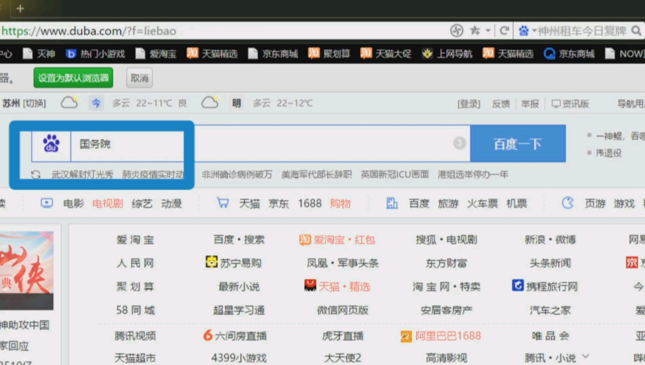Bookmark this page with the star icon

[x=475, y=31]
